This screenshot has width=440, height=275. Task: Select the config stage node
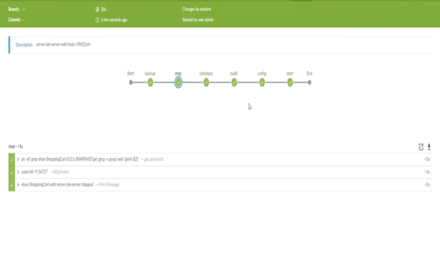coord(262,82)
